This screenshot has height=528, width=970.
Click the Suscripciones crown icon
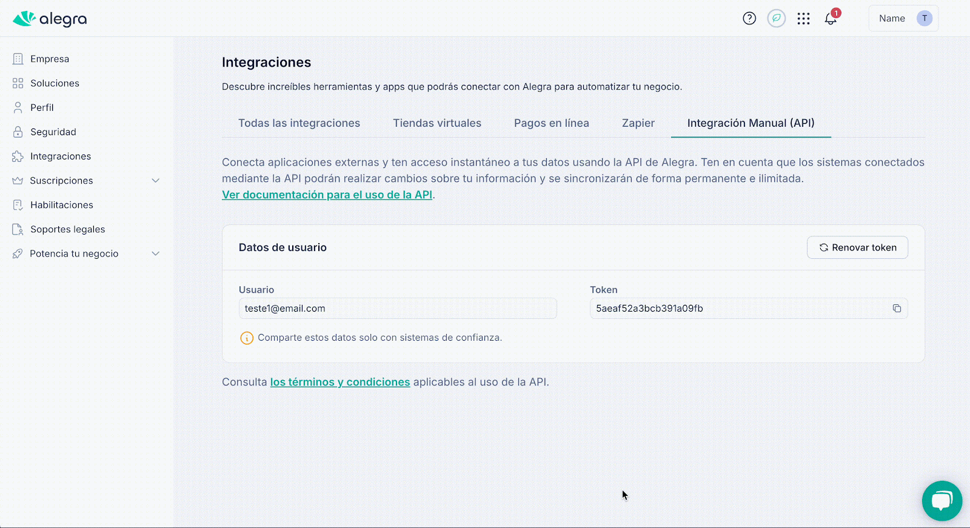click(x=18, y=181)
